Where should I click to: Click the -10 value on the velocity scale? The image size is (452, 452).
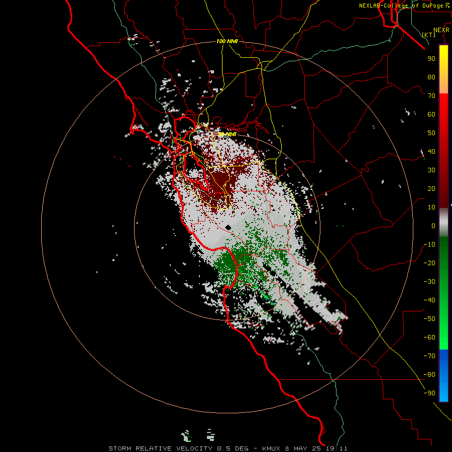point(429,245)
